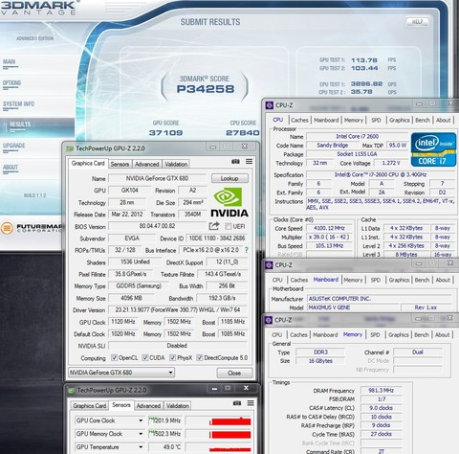Toggle the DirectCompute 5.0 checkbox
The height and width of the screenshot is (454, 459).
pyautogui.click(x=200, y=357)
